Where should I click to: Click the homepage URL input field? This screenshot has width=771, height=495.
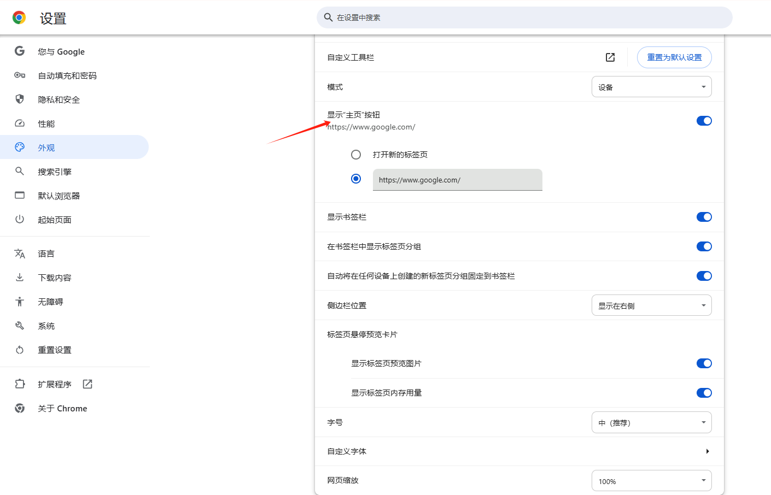pyautogui.click(x=458, y=180)
